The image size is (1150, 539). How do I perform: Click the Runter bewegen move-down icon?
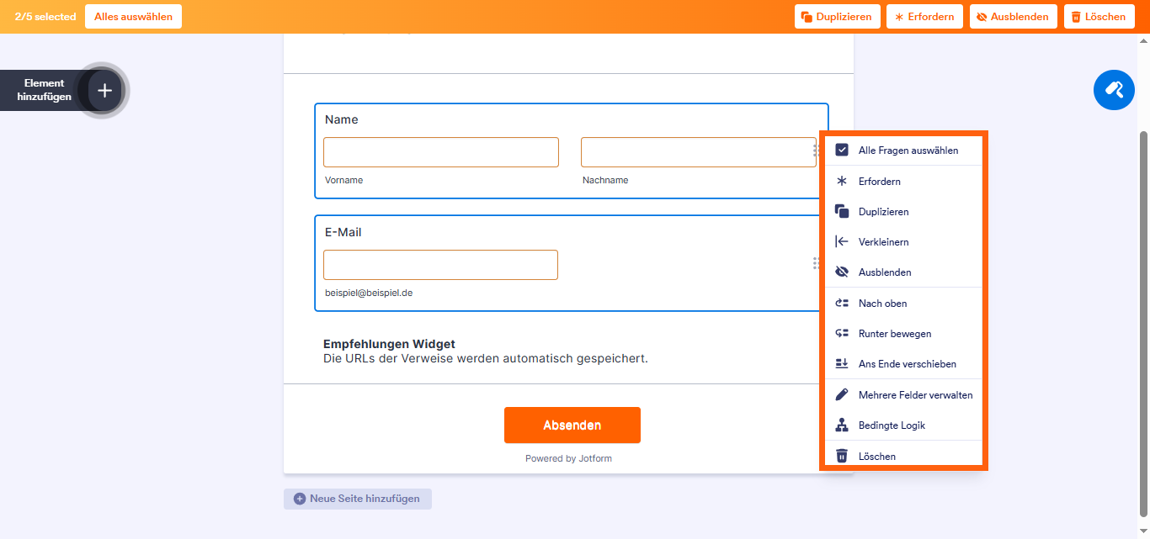[x=841, y=334]
